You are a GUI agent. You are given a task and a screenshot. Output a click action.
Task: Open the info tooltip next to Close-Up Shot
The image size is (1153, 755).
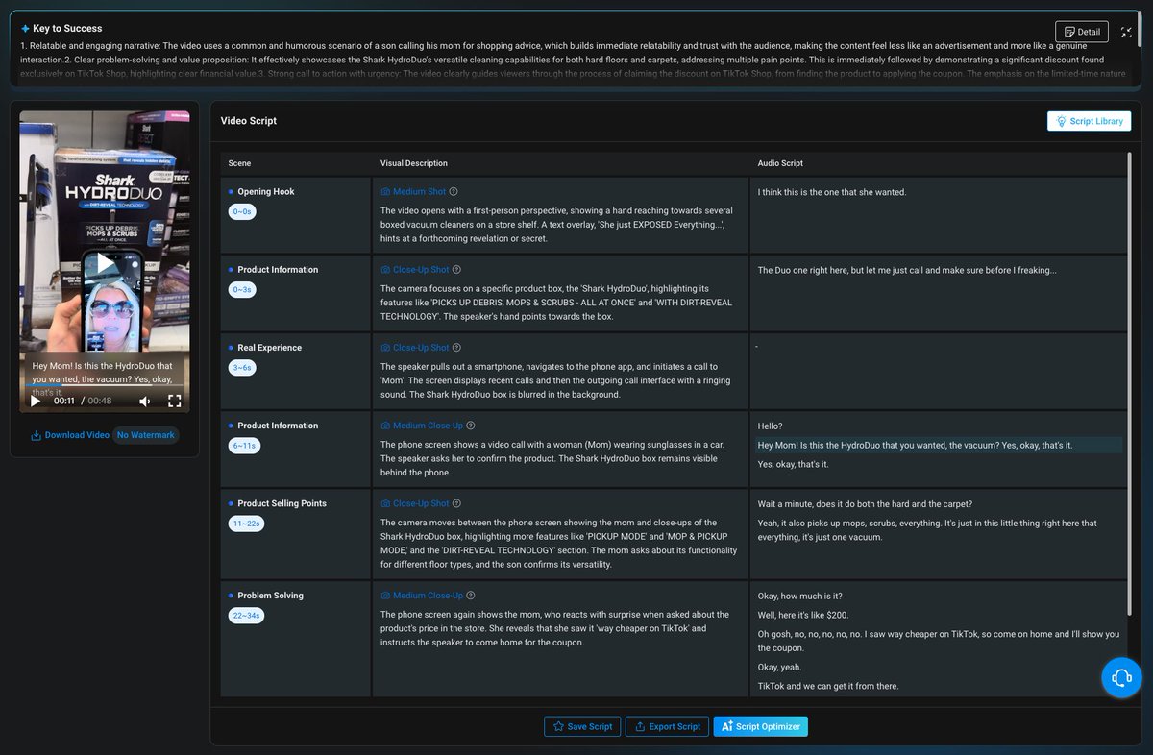coord(457,269)
